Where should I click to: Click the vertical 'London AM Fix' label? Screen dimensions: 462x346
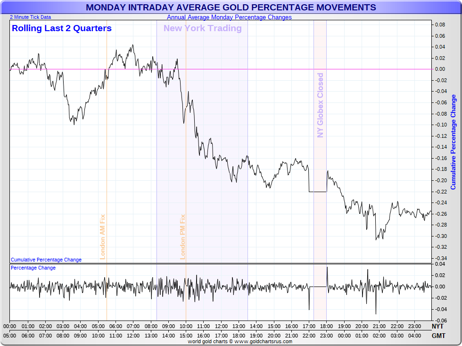tap(103, 237)
